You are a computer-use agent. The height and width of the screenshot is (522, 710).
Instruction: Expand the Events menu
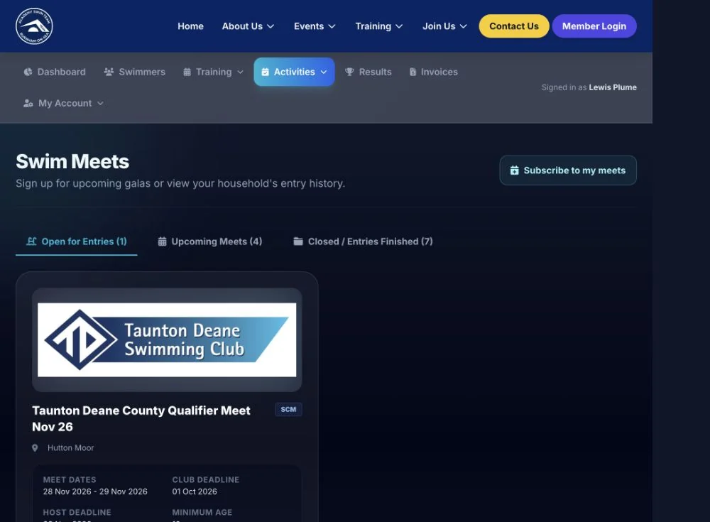coord(315,26)
